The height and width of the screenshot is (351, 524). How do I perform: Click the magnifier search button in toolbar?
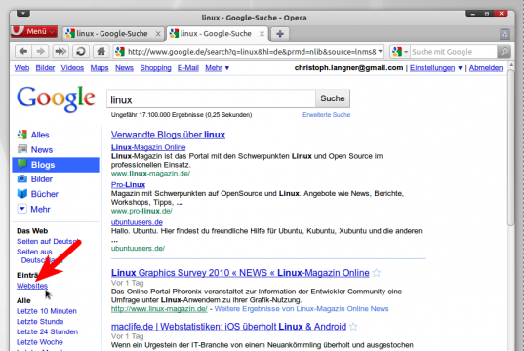point(504,52)
